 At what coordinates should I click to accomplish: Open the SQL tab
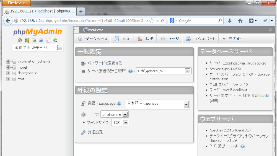click(x=122, y=39)
